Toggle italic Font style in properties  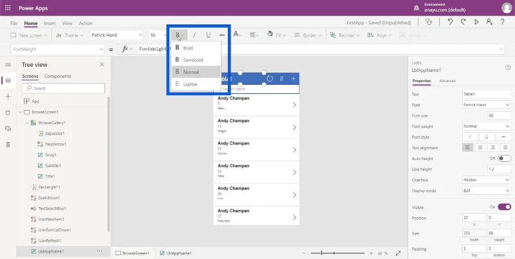coord(470,137)
